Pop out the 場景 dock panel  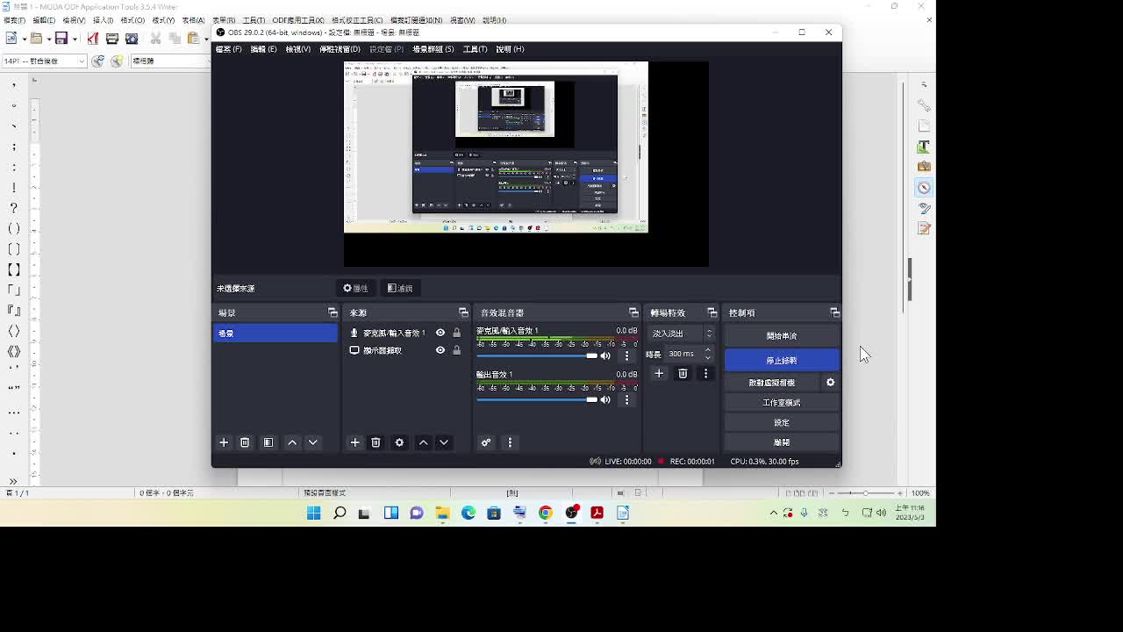[333, 312]
